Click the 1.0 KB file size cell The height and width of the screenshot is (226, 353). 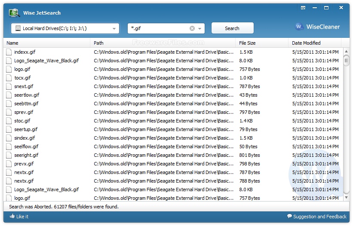coord(246,78)
